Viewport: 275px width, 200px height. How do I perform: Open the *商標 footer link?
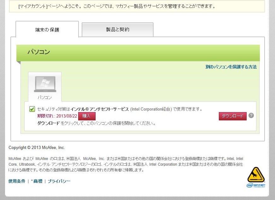click(37, 181)
